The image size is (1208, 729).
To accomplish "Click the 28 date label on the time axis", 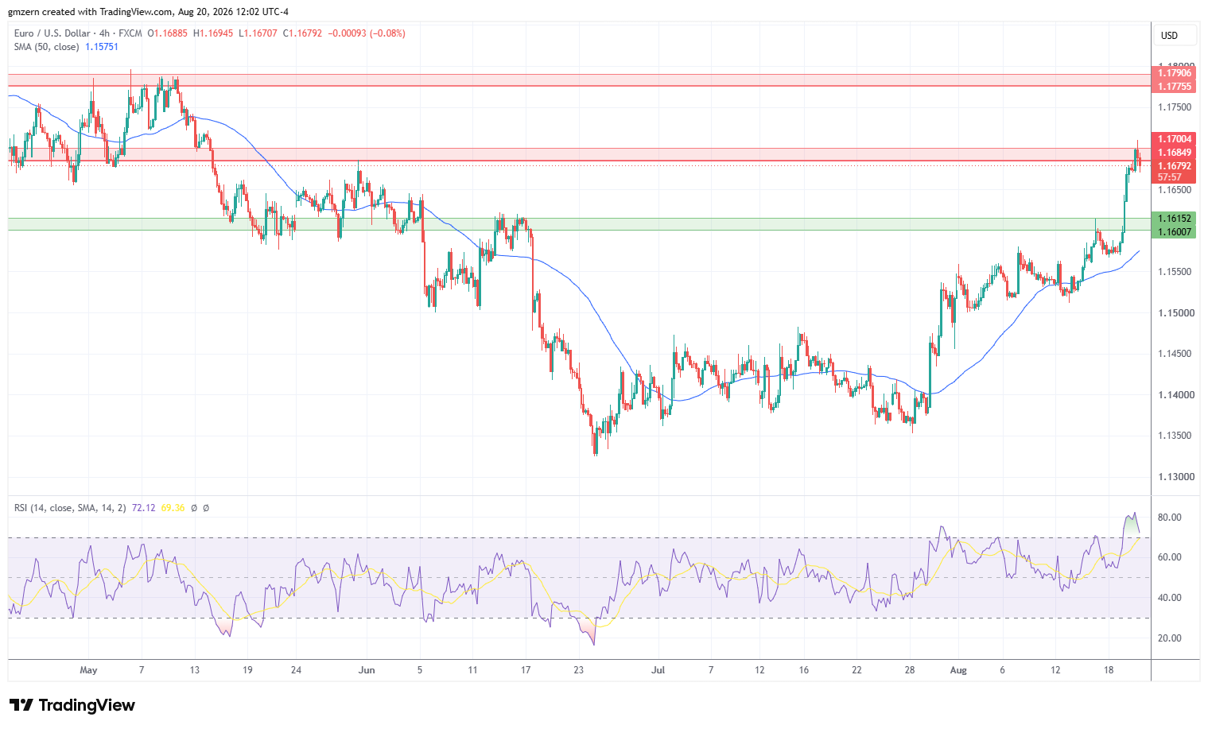I will 910,670.
